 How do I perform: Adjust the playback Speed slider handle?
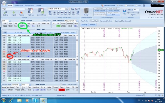tap(133, 12)
